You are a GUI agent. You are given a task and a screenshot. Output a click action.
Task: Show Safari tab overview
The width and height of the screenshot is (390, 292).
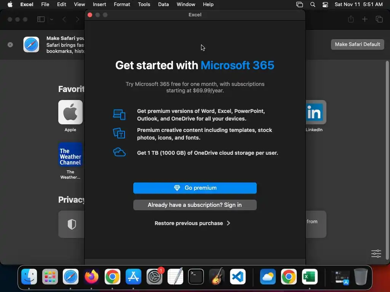[379, 19]
